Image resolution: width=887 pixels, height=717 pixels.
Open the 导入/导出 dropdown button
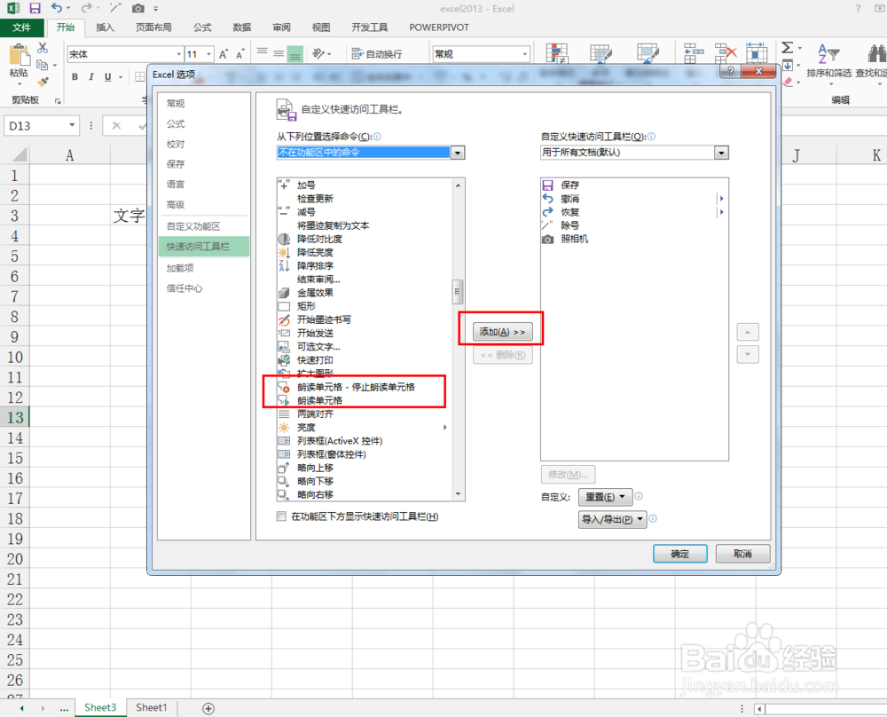coord(612,519)
